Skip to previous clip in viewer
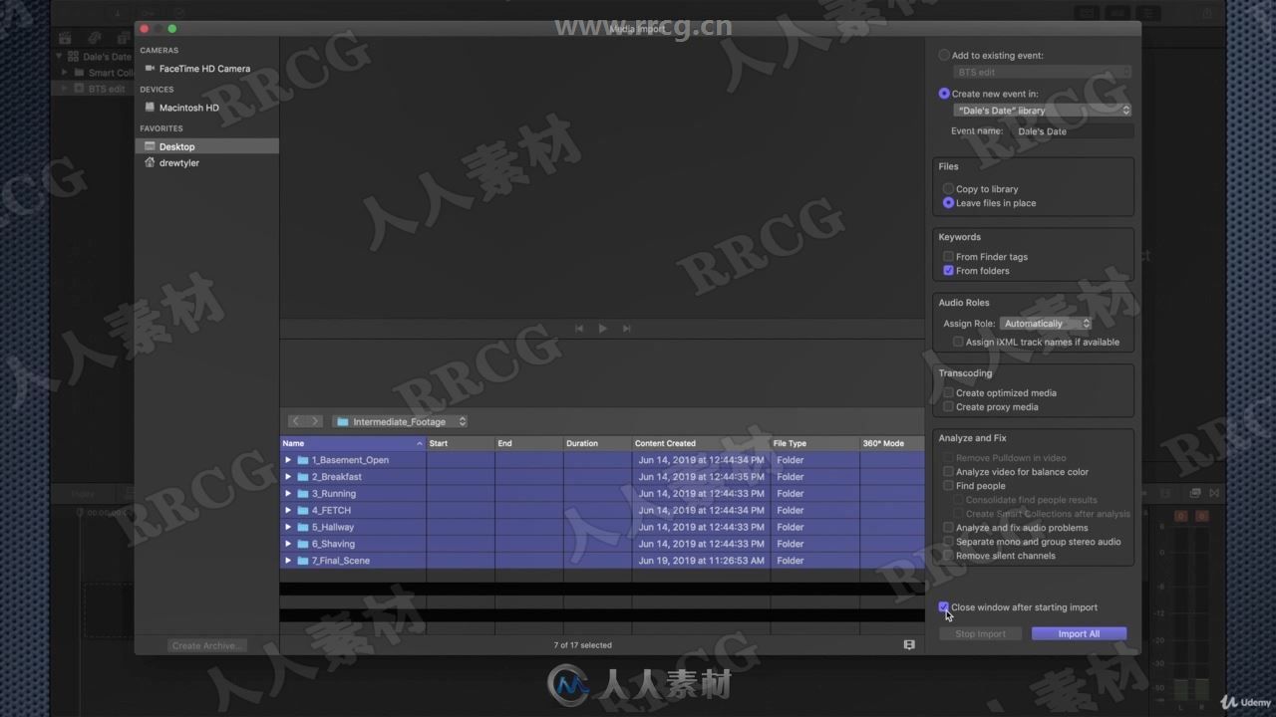Image resolution: width=1276 pixels, height=717 pixels. 579,329
